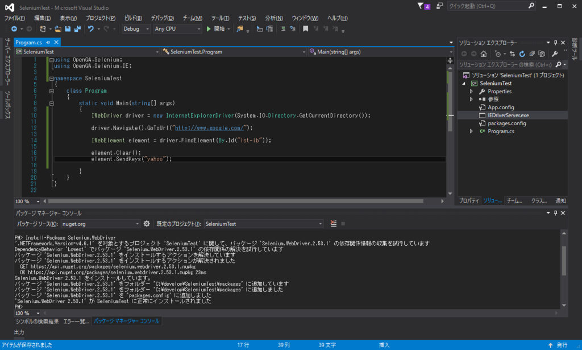Click the Publish up-arrow icon in the status bar
The height and width of the screenshot is (350, 582).
click(x=550, y=345)
